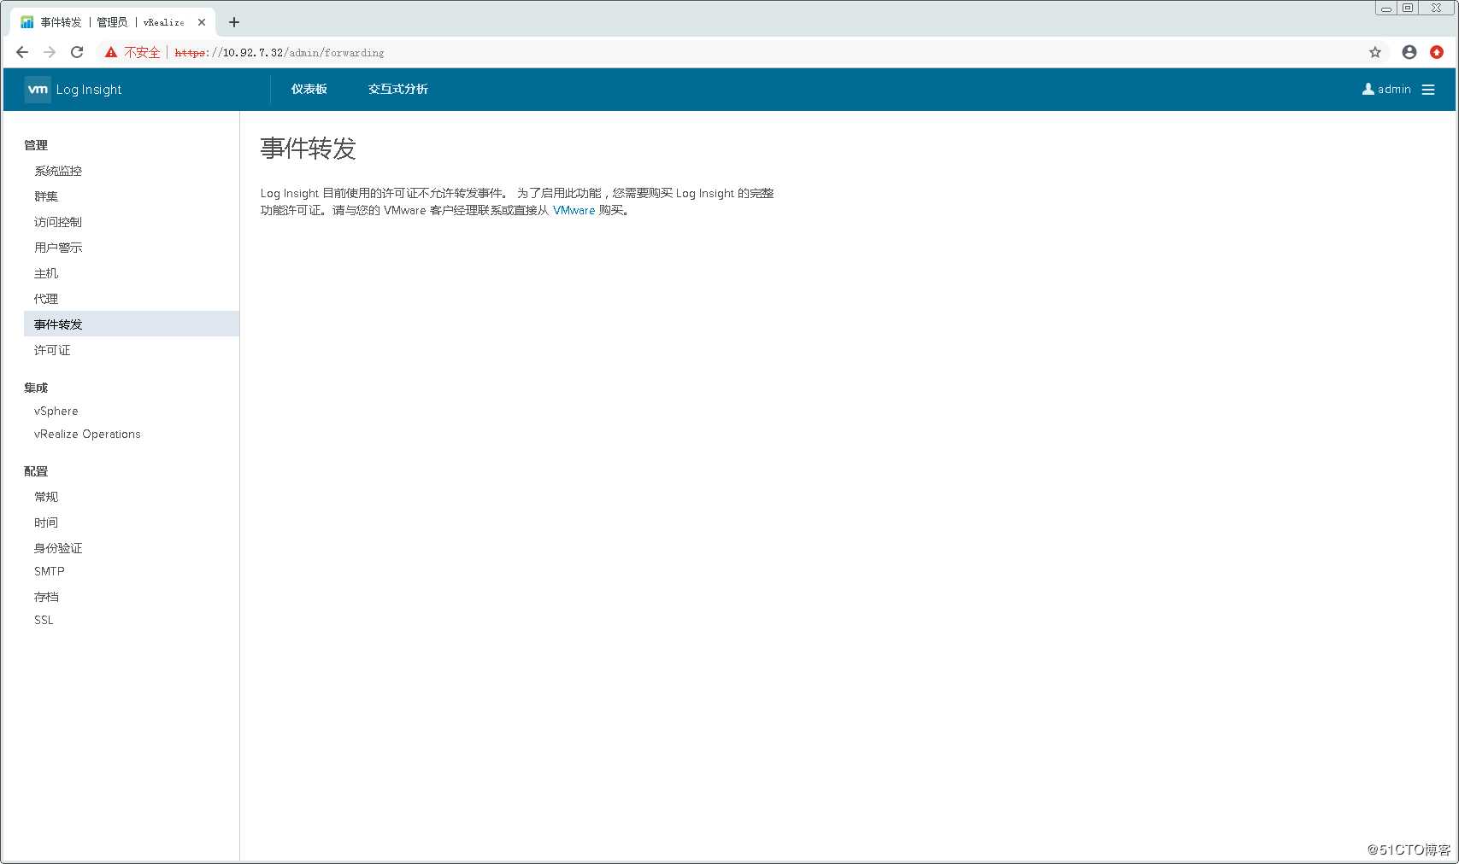The height and width of the screenshot is (864, 1459).
Task: Click the not-secure warning triangle icon
Action: [111, 52]
